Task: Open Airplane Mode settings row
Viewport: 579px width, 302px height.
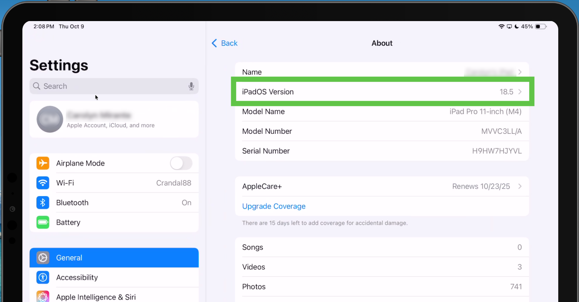Action: 114,163
